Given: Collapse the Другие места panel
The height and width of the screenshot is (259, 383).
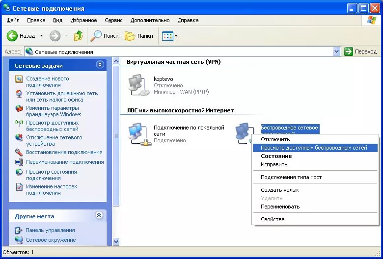Looking at the screenshot, I should [99, 215].
